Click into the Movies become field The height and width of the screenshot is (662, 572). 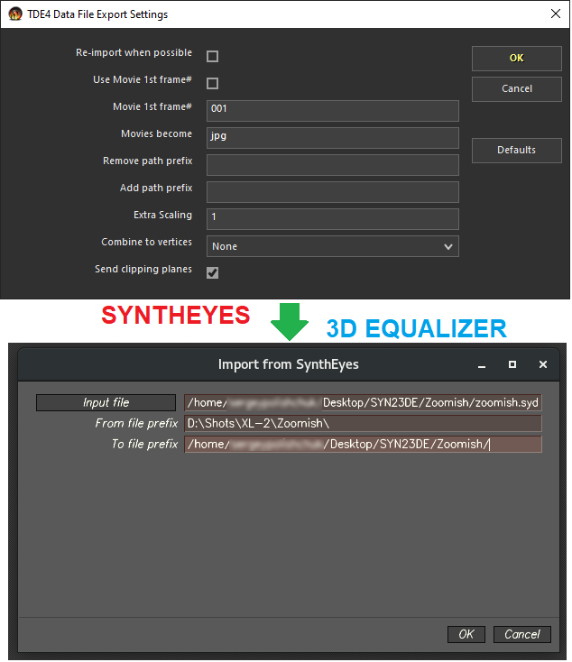coord(333,138)
